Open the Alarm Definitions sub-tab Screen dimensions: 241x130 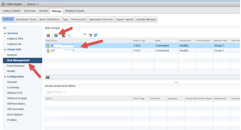[49, 20]
